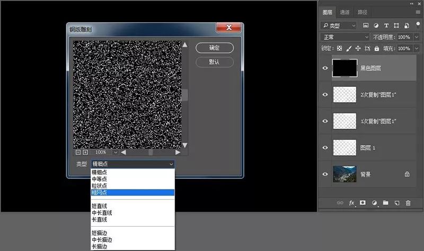Select 中长描边 from the type list

pos(133,240)
